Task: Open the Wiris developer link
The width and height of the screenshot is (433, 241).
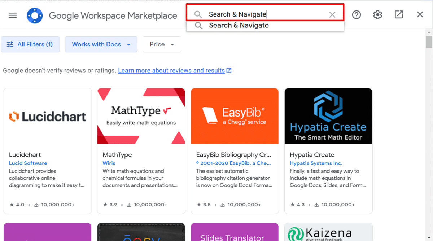Action: pos(109,163)
